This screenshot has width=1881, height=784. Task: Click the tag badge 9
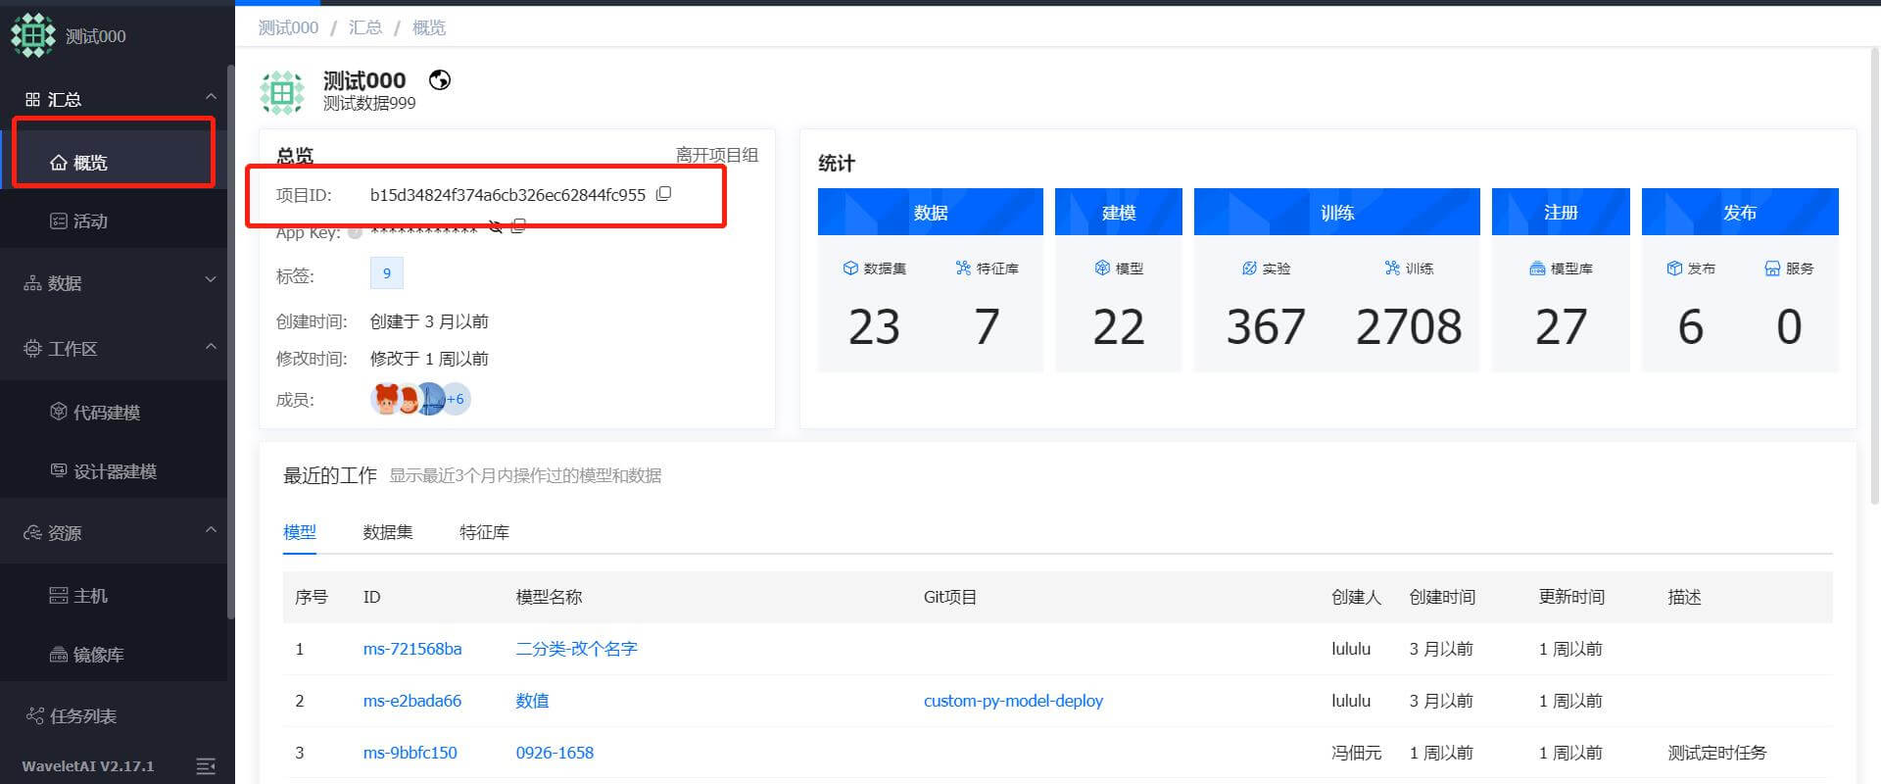coord(387,273)
